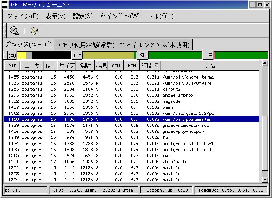Click the clock refresh toolbar icon
This screenshot has width=272, height=198.
(x=14, y=31)
